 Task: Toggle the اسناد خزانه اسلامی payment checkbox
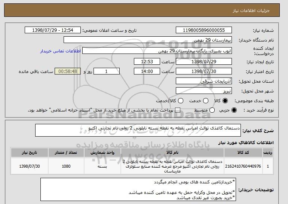click(177, 110)
